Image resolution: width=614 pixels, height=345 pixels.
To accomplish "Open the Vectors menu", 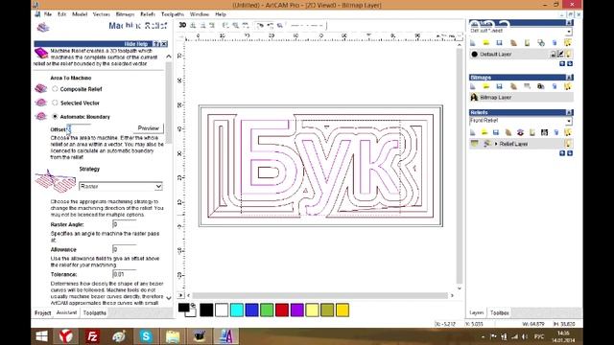I will click(x=101, y=14).
